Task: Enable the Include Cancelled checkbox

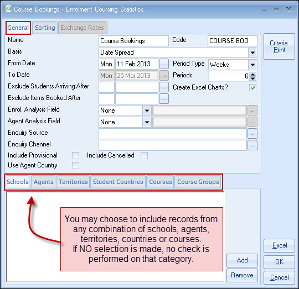Action: tap(144, 155)
